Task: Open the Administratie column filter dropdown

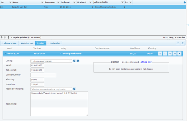Action: pyautogui.click(x=122, y=2)
